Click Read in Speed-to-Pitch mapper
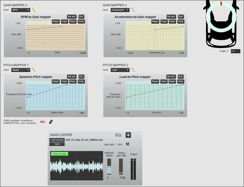 pyautogui.click(x=73, y=81)
